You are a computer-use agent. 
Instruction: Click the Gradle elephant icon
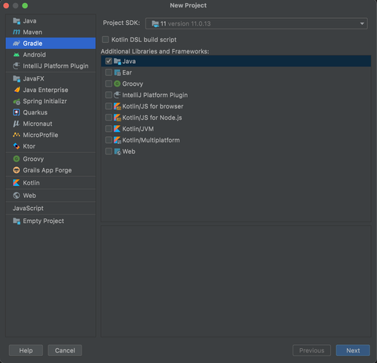(17, 44)
